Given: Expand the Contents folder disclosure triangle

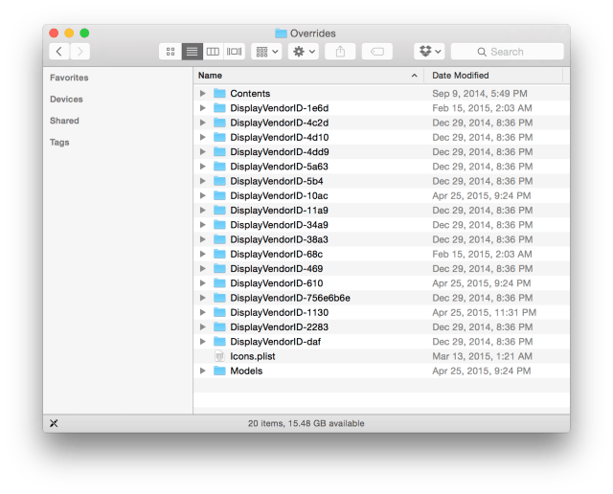Looking at the screenshot, I should [202, 94].
